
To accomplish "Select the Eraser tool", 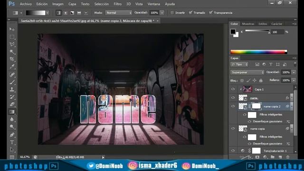I will 12,104.
